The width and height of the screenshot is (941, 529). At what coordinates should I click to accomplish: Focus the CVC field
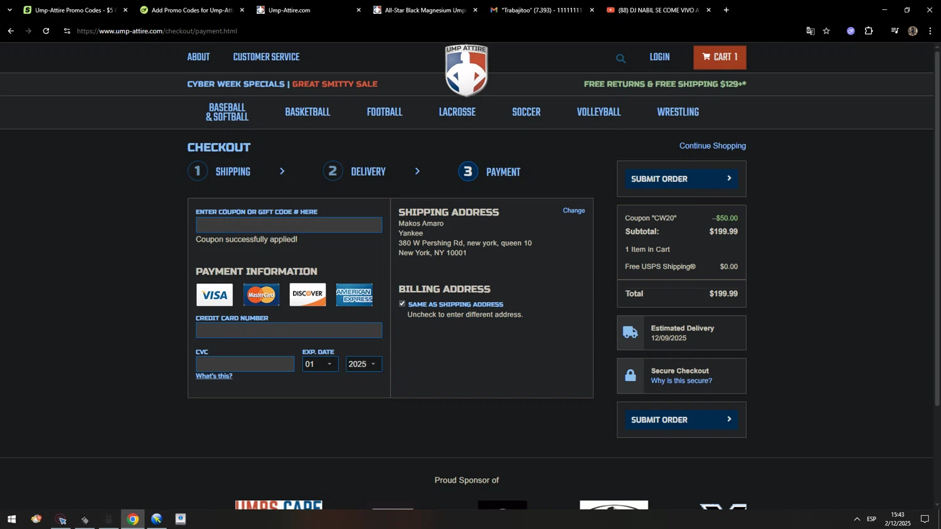(245, 364)
